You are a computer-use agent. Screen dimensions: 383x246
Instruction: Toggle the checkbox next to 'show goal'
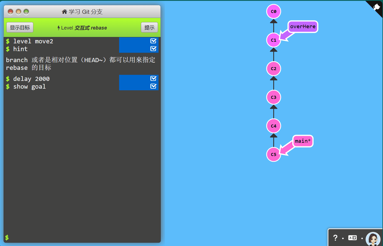tap(153, 86)
